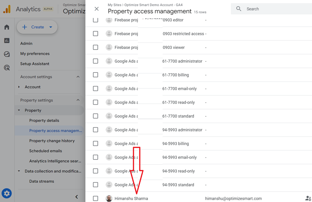Check the Google Ads 61-7700 email-only row

tap(95, 88)
